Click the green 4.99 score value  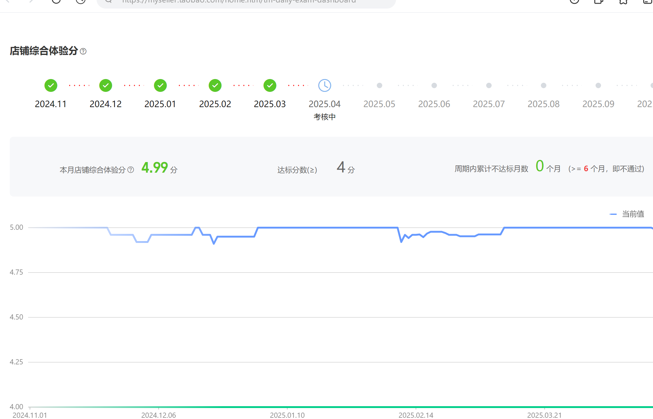pos(154,168)
